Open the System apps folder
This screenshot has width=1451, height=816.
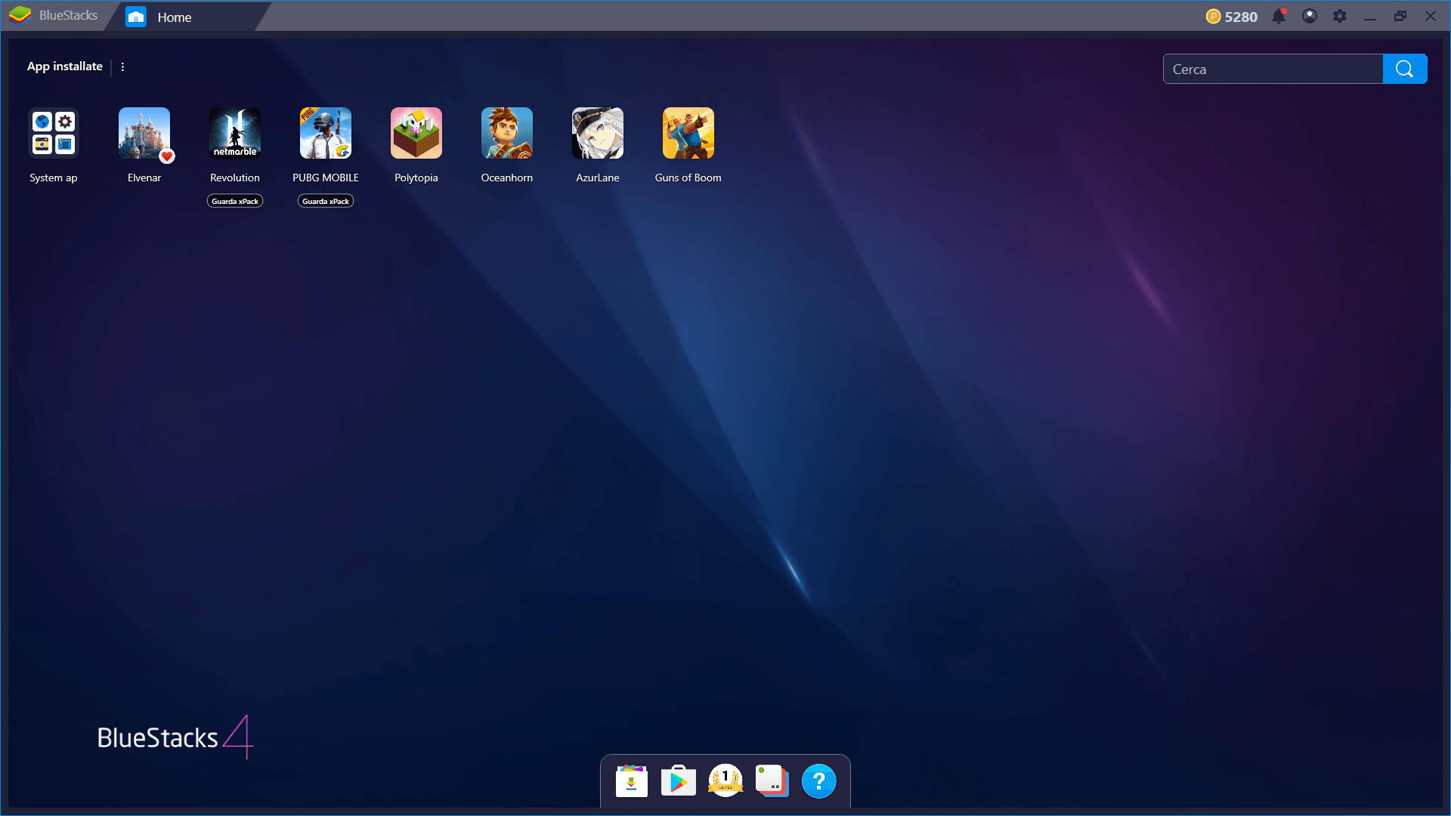(x=54, y=134)
